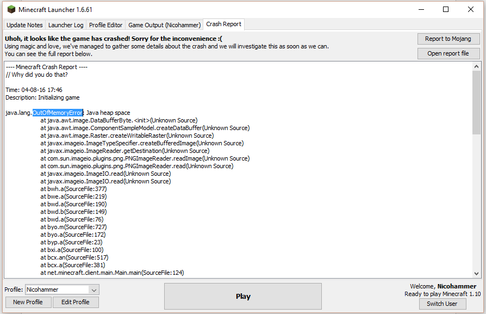Click the big Play button
Viewport: 486px width, 314px height.
click(x=243, y=297)
